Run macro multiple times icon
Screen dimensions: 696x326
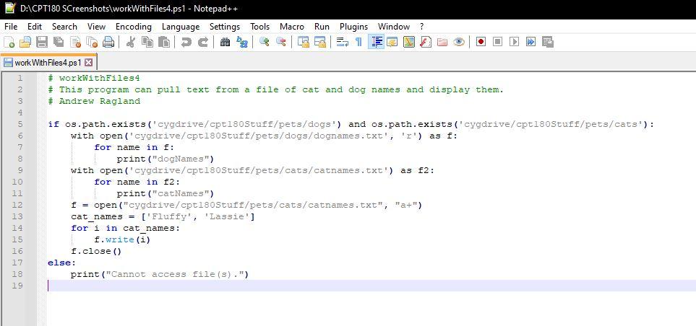(x=531, y=42)
